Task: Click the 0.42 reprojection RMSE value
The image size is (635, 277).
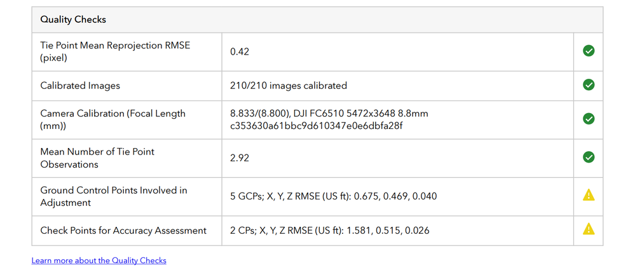Action: tap(240, 51)
